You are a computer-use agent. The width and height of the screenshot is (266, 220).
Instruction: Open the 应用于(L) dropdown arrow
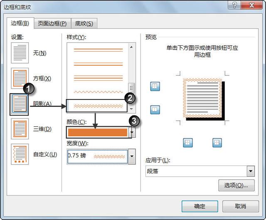coord(251,171)
